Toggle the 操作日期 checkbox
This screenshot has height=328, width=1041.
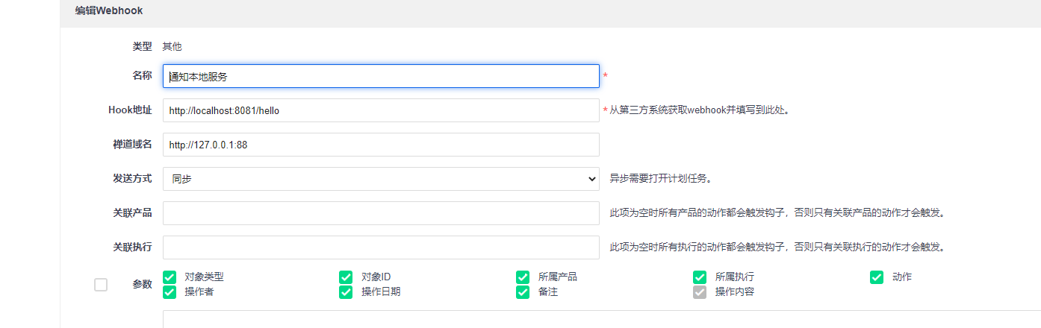346,292
